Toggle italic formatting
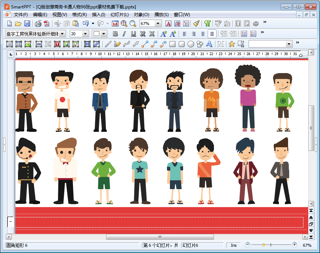 [124, 34]
